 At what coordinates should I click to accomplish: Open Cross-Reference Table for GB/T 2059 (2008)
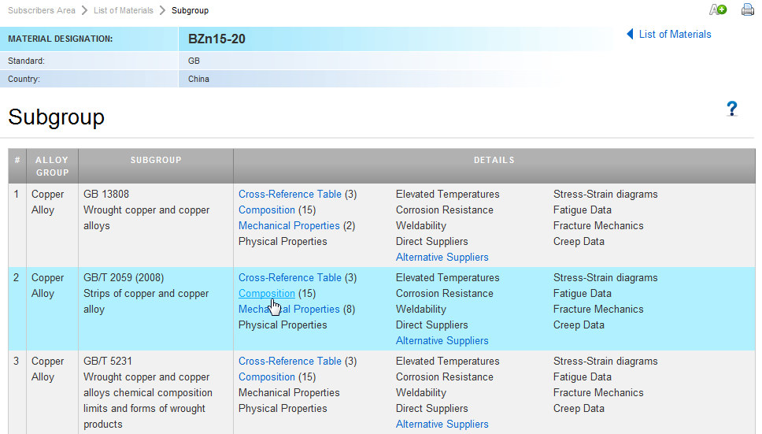tap(290, 277)
